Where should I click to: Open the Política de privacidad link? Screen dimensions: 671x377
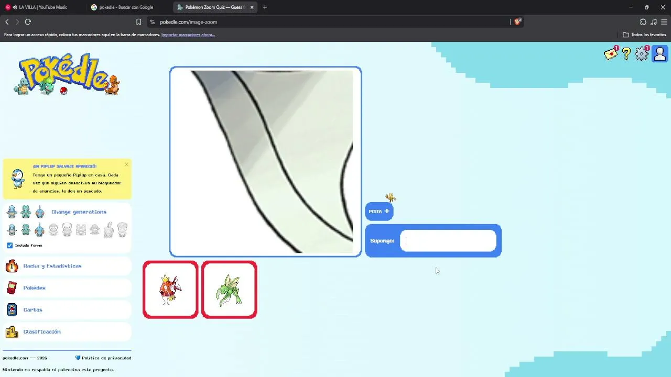(103, 358)
